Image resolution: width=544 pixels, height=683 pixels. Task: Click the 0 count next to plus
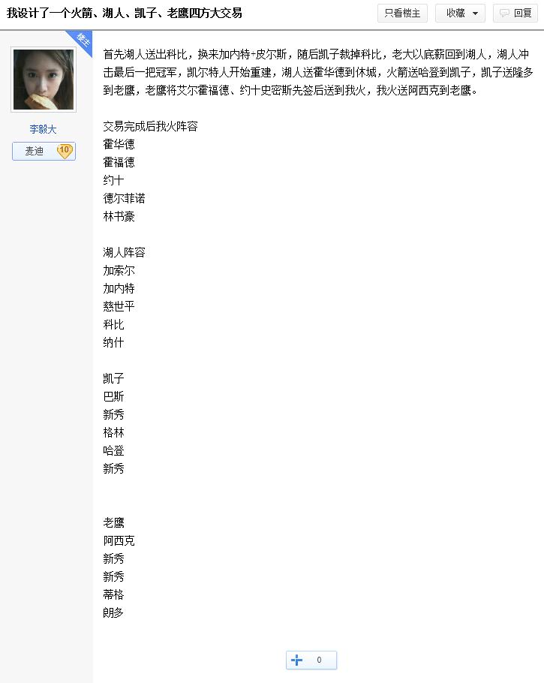319,660
